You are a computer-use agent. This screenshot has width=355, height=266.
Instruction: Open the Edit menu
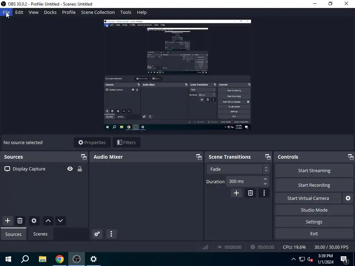19,12
